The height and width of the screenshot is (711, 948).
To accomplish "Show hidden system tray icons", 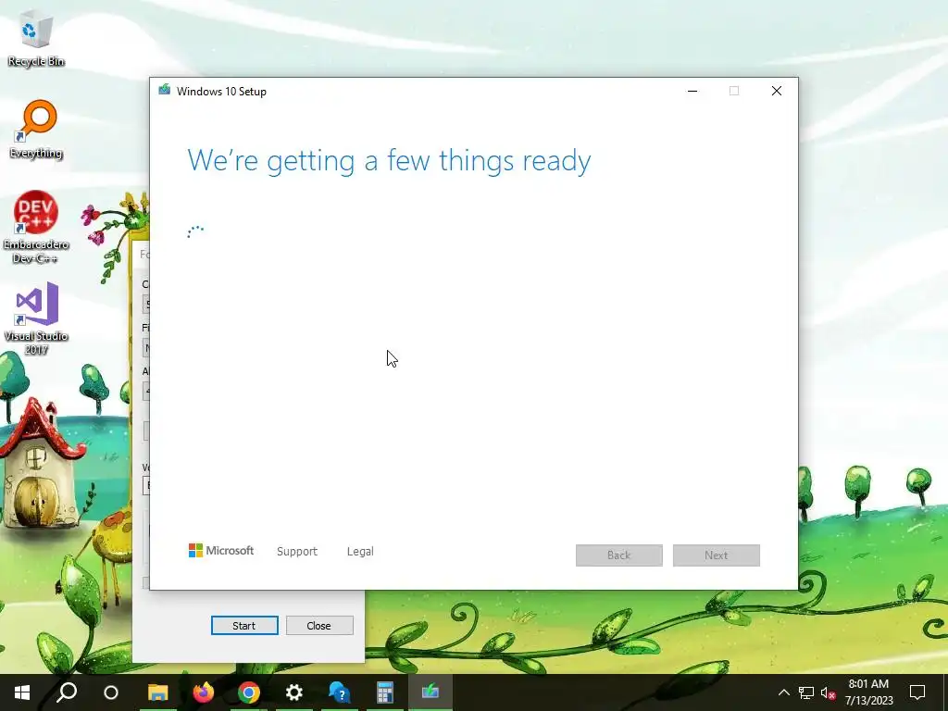I will tap(783, 692).
